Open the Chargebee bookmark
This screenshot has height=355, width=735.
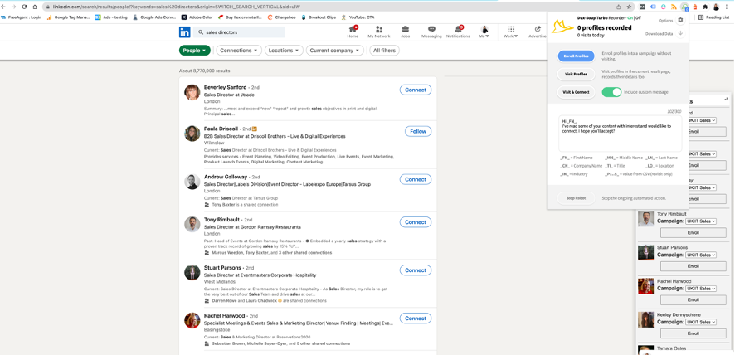[283, 17]
